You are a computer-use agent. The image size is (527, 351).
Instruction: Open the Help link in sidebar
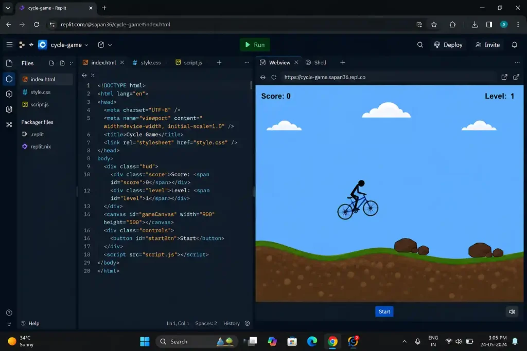click(x=30, y=323)
